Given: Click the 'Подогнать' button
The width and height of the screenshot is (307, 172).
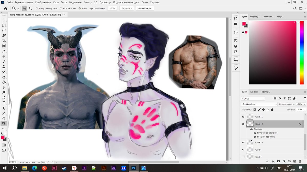Looking at the screenshot, I should [127, 8].
